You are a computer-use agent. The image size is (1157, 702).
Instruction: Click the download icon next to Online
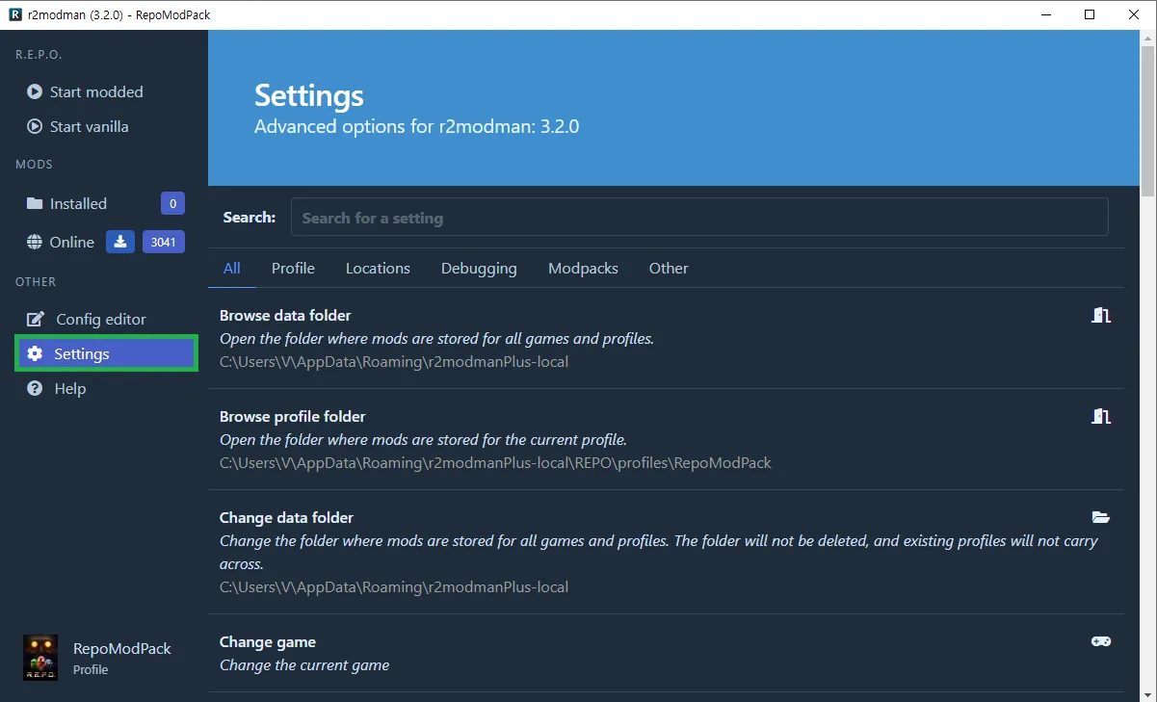click(119, 242)
